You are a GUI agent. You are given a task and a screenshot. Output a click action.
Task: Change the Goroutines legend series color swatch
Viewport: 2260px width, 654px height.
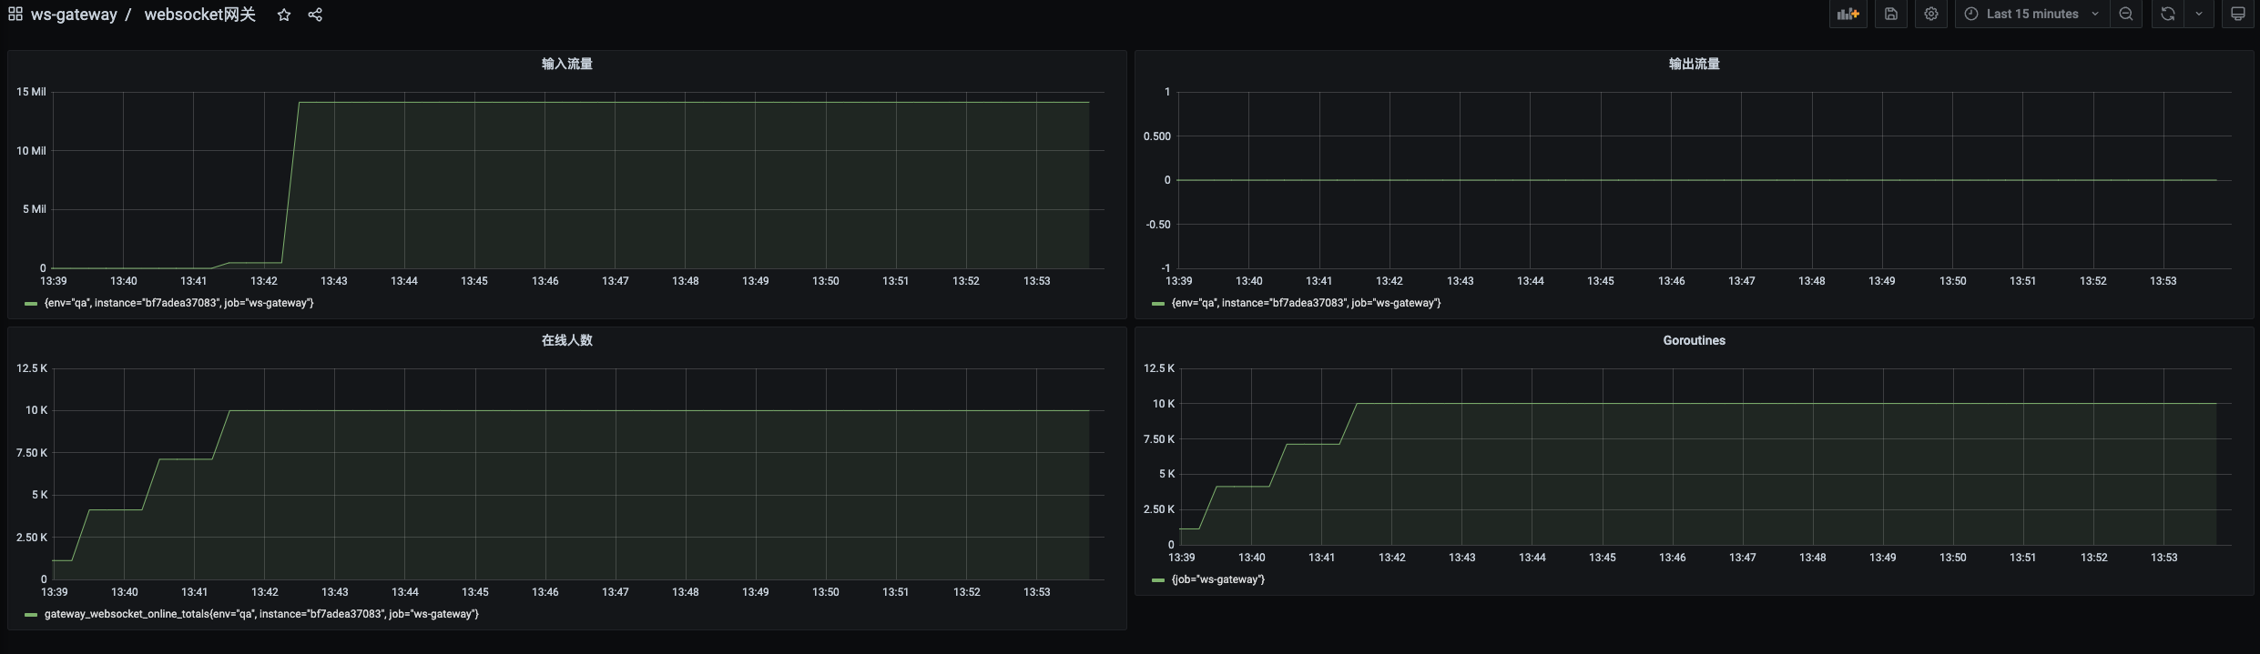[x=1158, y=580]
